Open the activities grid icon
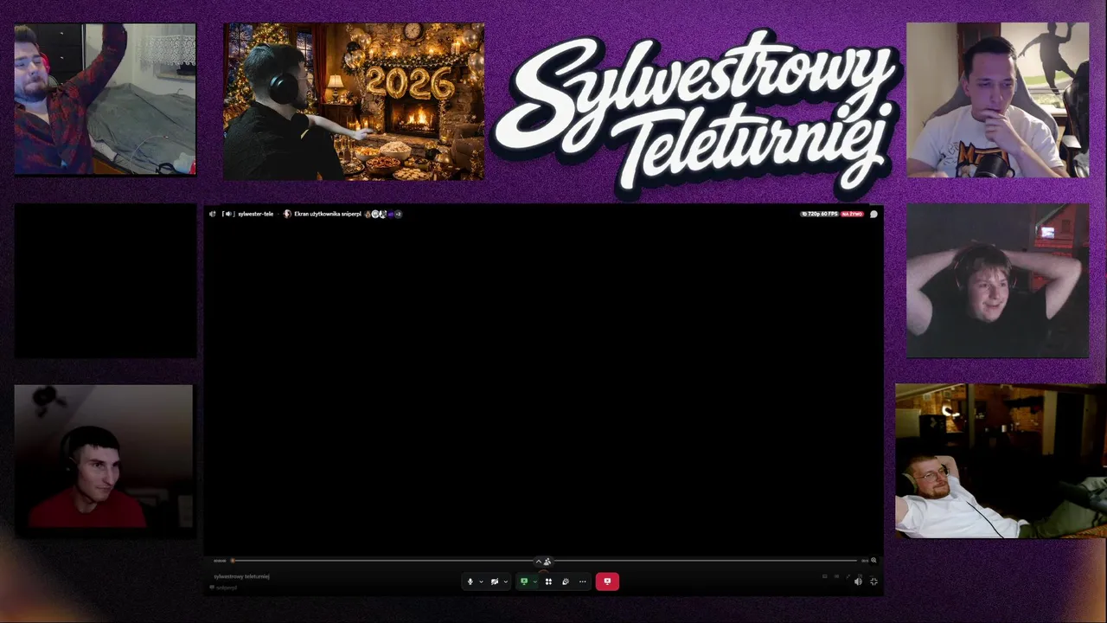Screen dimensions: 1107x623 pyautogui.click(x=548, y=581)
